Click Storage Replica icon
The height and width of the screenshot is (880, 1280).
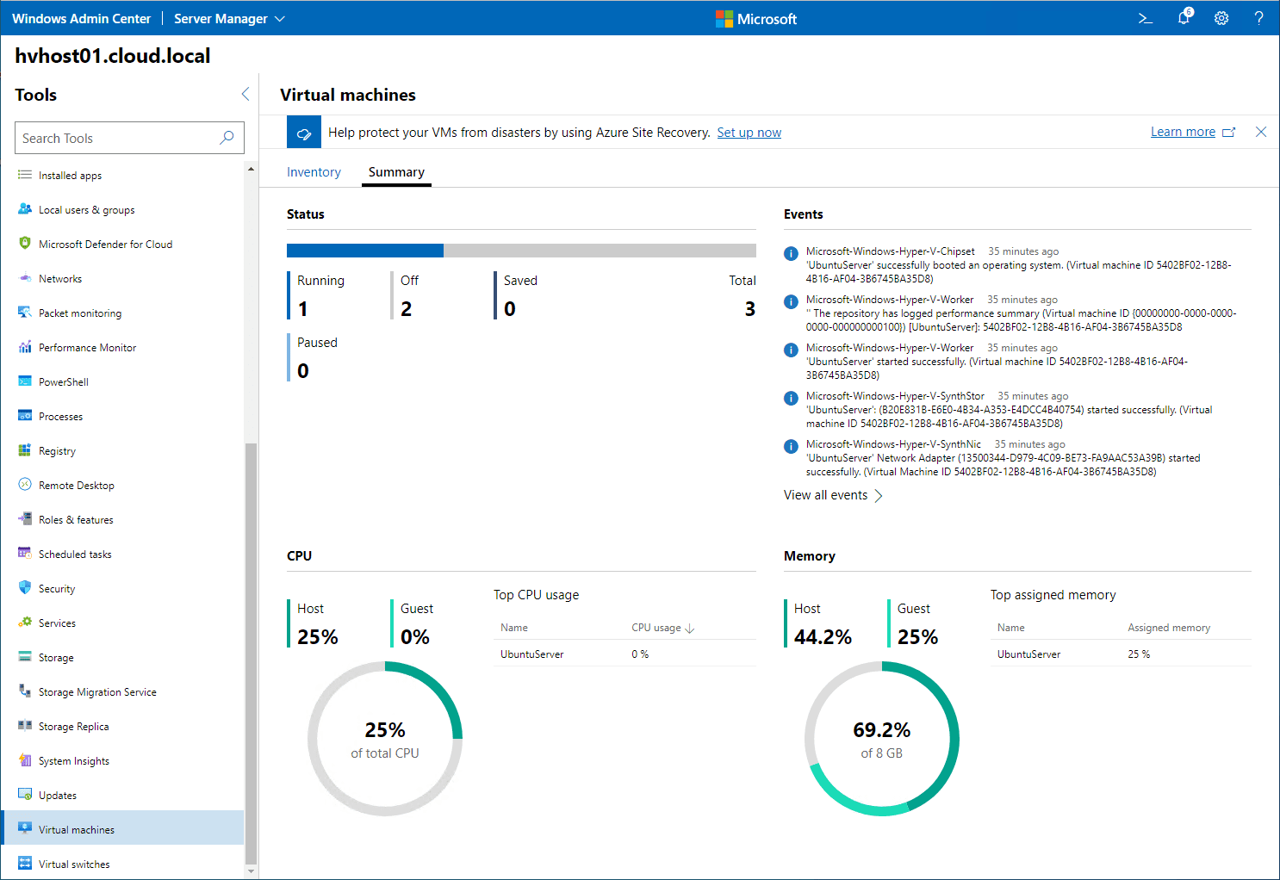25,726
